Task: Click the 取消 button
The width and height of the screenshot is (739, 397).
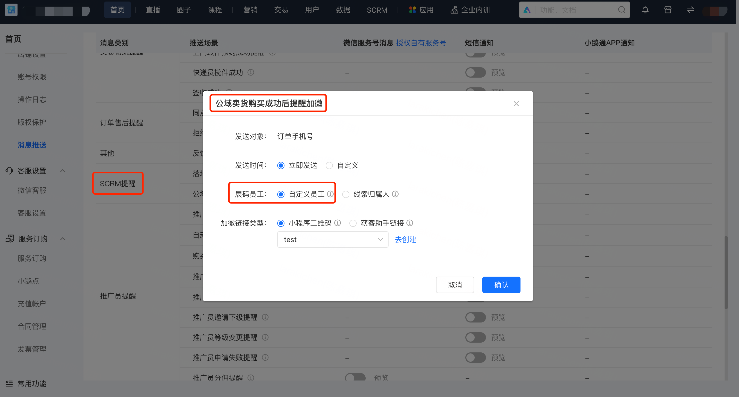Action: click(455, 285)
